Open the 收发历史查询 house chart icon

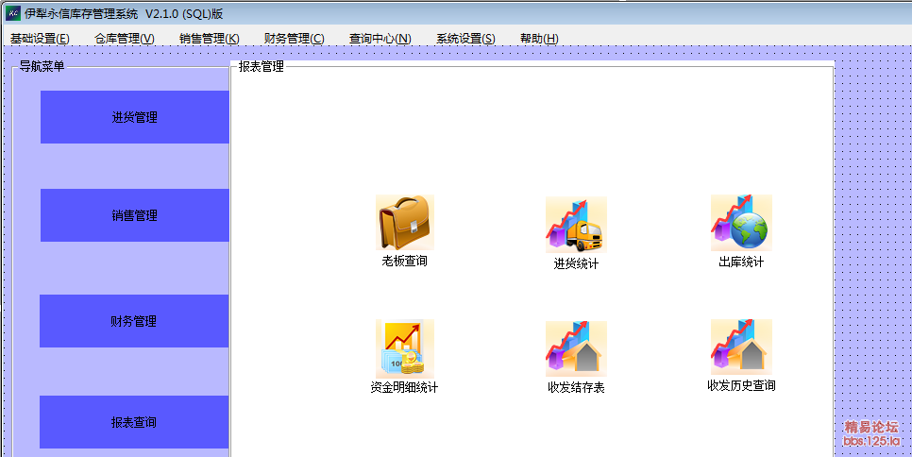click(x=741, y=347)
